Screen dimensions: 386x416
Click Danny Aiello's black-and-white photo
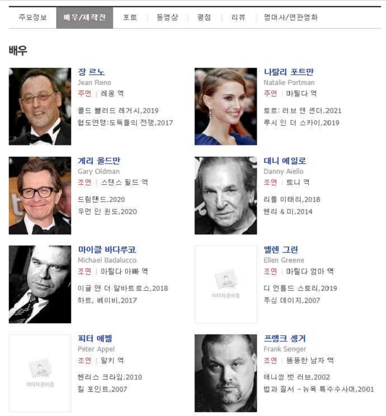(226, 195)
